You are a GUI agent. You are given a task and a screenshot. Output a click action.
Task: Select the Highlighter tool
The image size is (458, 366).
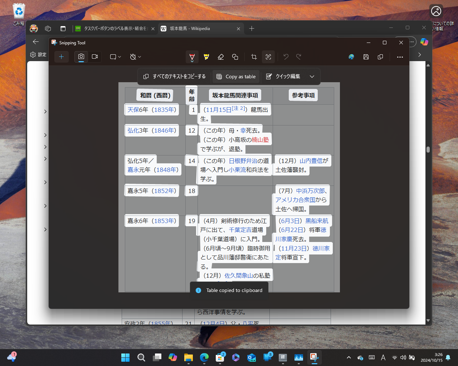point(206,56)
